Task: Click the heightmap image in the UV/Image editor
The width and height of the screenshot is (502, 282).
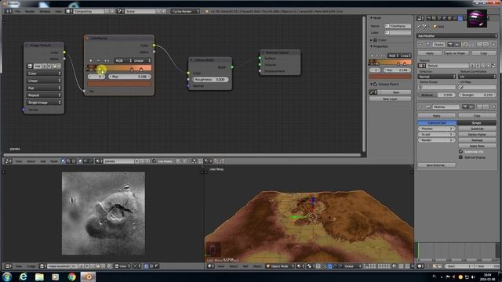Action: tap(103, 213)
